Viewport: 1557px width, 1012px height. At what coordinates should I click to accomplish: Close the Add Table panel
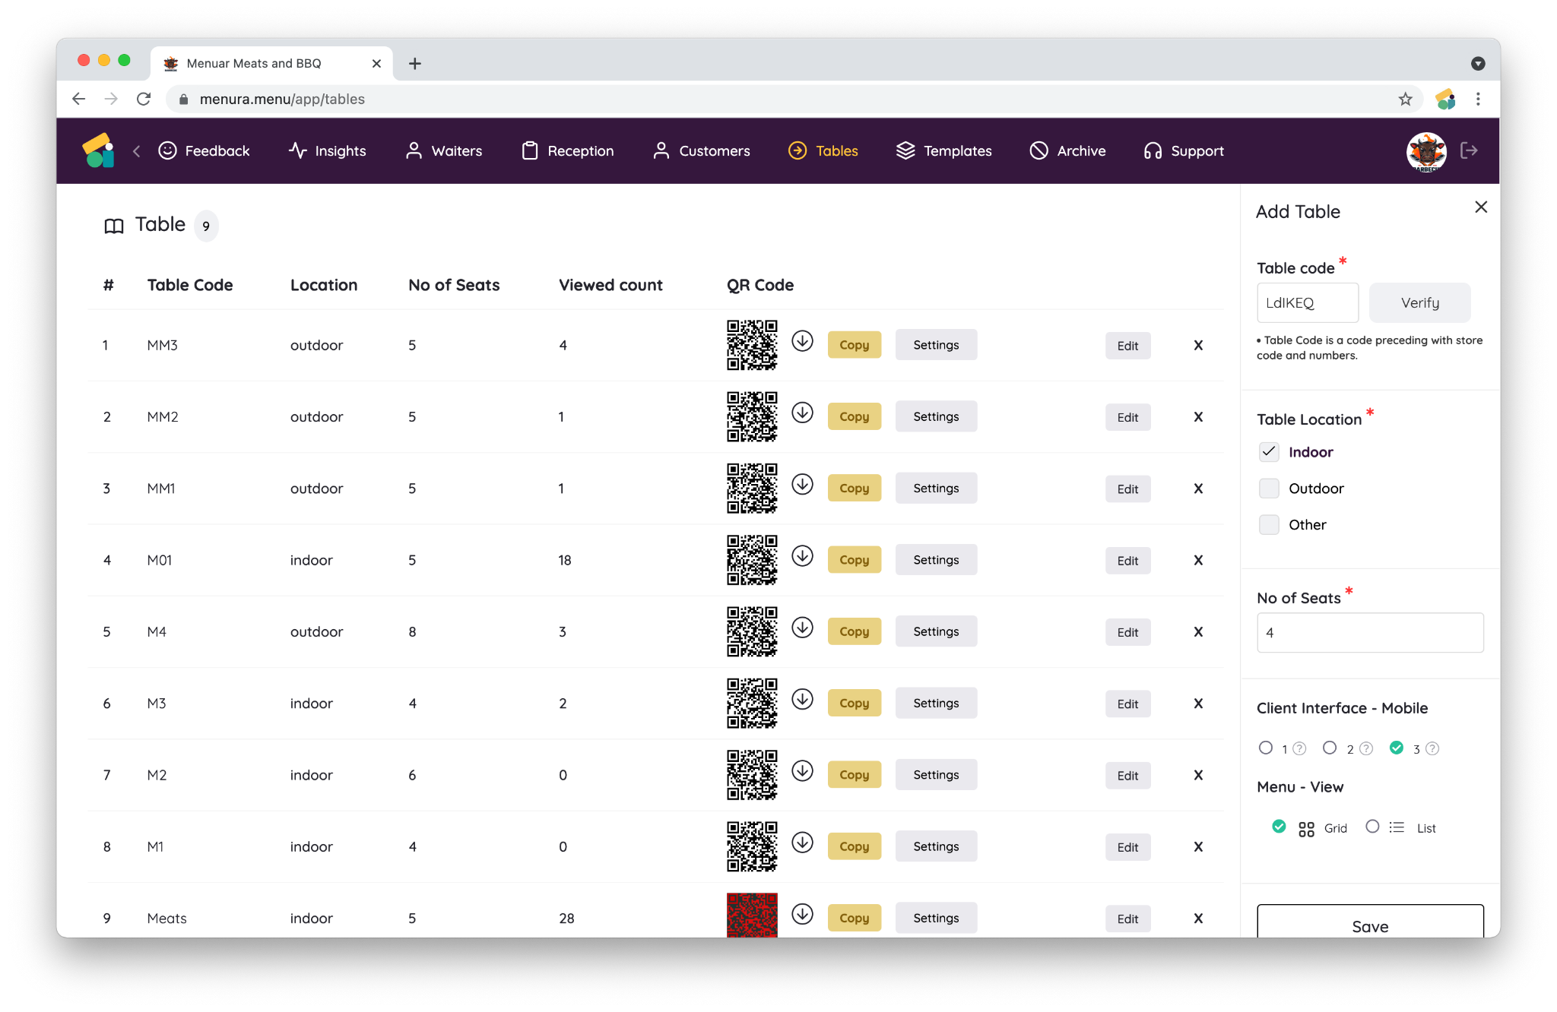click(1481, 207)
